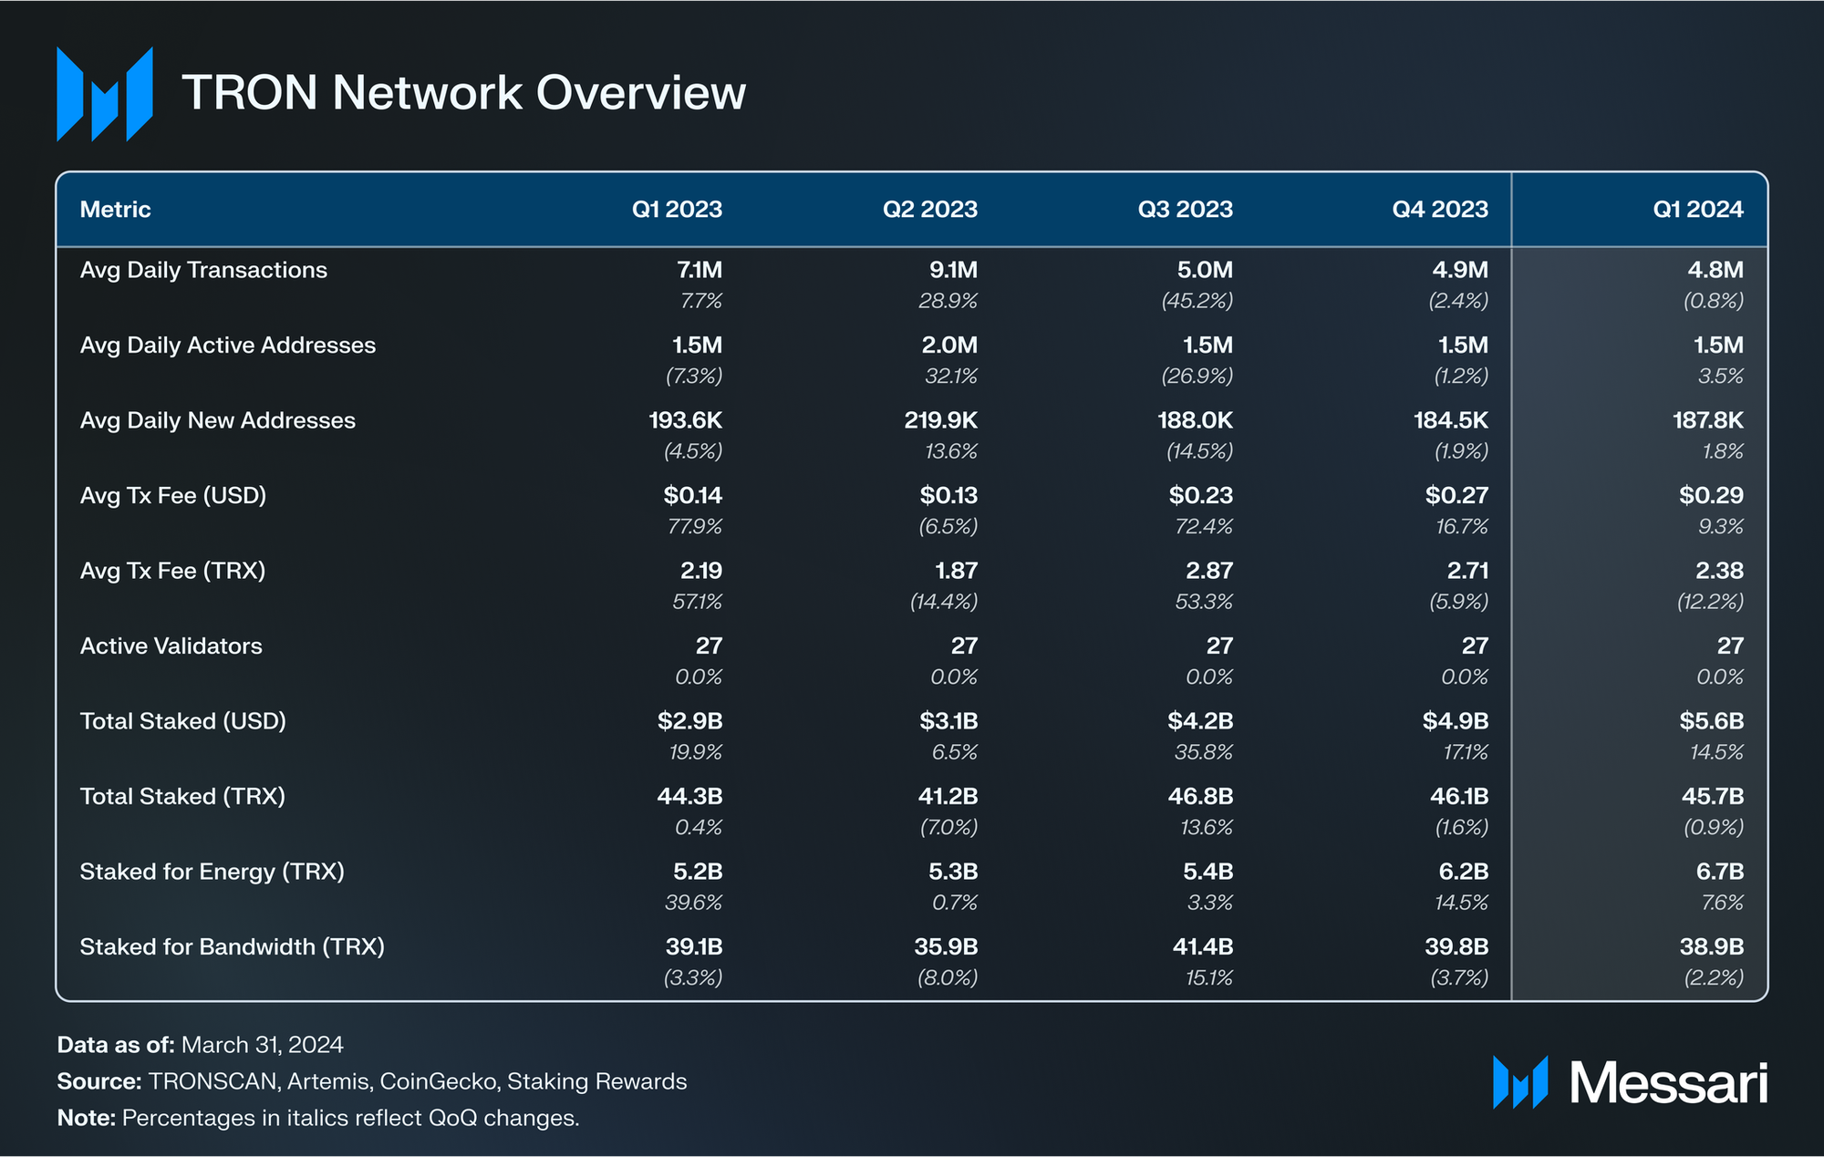1824x1157 pixels.
Task: Click the Q1 2024 $0.29 fee value
Action: (x=1711, y=496)
